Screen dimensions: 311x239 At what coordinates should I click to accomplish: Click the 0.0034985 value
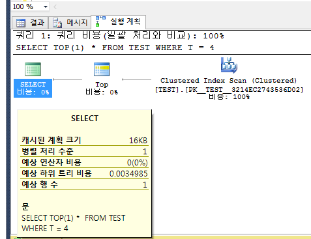point(128,174)
